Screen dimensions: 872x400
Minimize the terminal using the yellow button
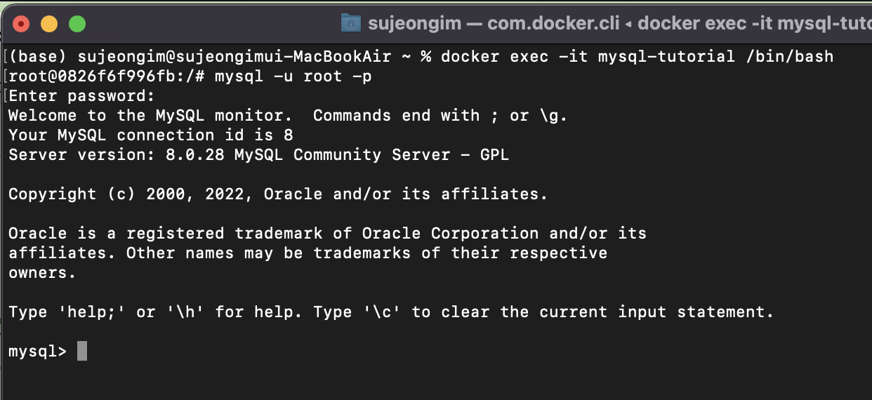click(49, 24)
